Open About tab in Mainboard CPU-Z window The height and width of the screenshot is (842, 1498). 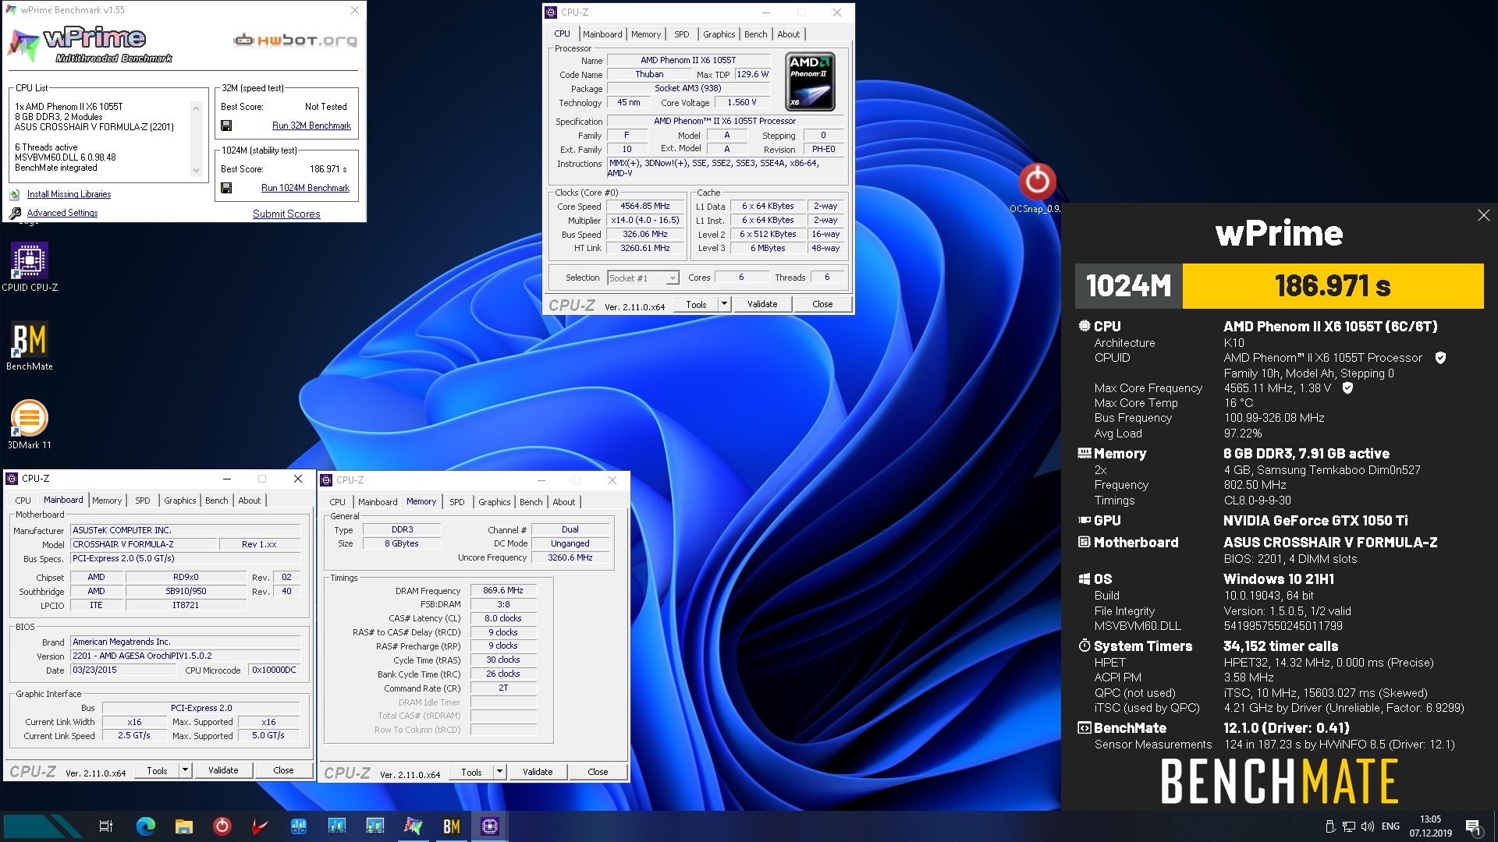pos(250,501)
